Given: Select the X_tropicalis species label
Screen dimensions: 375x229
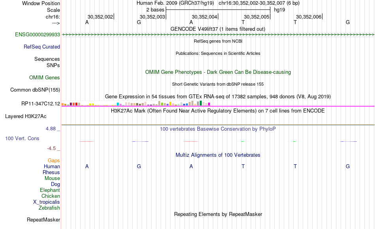Looking at the screenshot, I should [x=47, y=202].
